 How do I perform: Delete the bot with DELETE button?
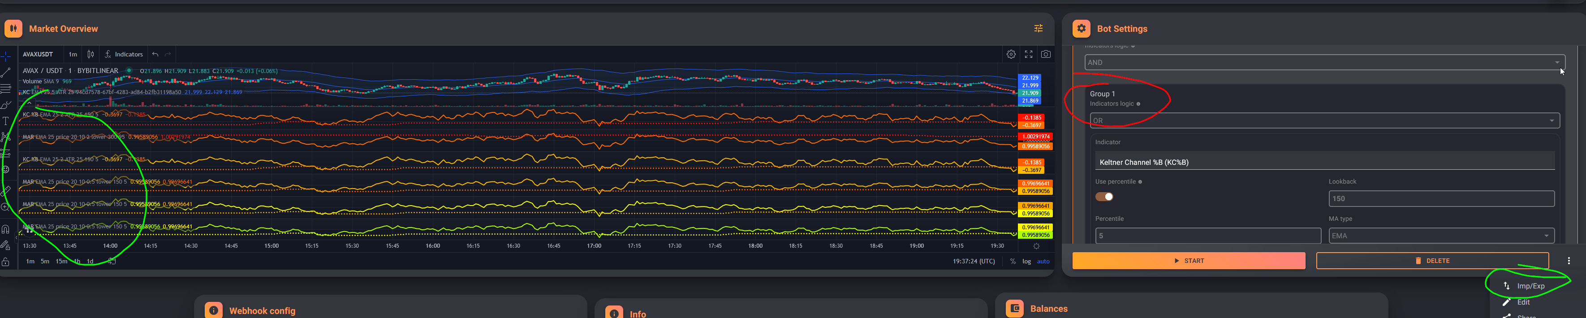click(1432, 261)
